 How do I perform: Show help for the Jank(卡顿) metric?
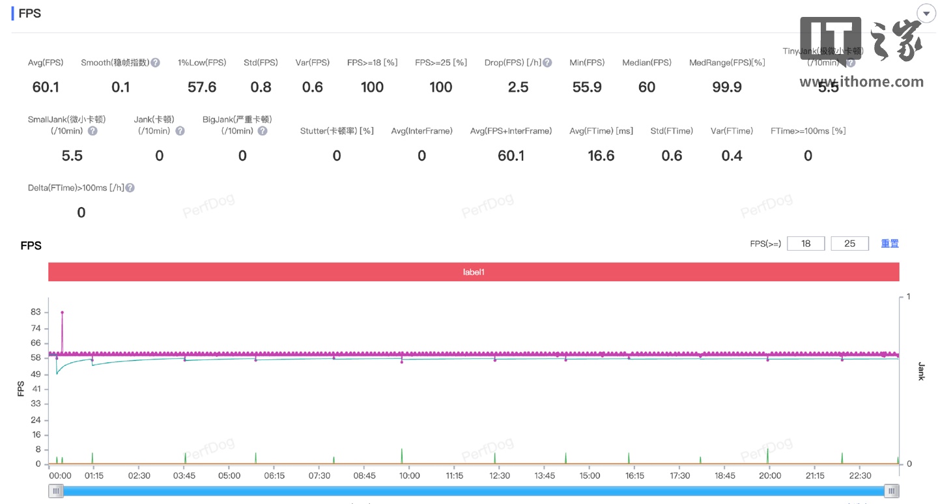click(x=180, y=131)
